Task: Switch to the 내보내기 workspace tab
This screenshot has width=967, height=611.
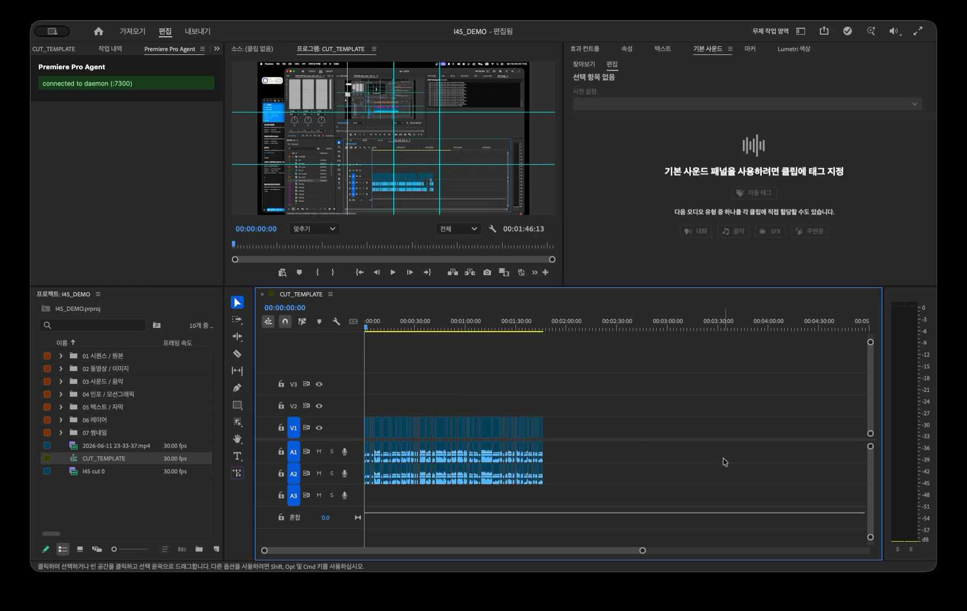Action: 197,31
